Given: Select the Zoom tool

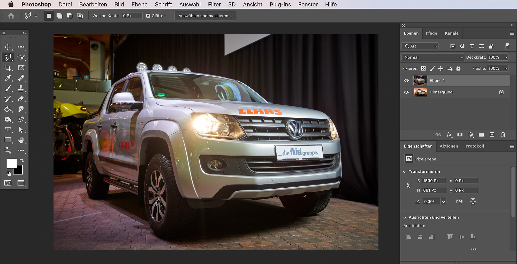Looking at the screenshot, I should (x=8, y=150).
